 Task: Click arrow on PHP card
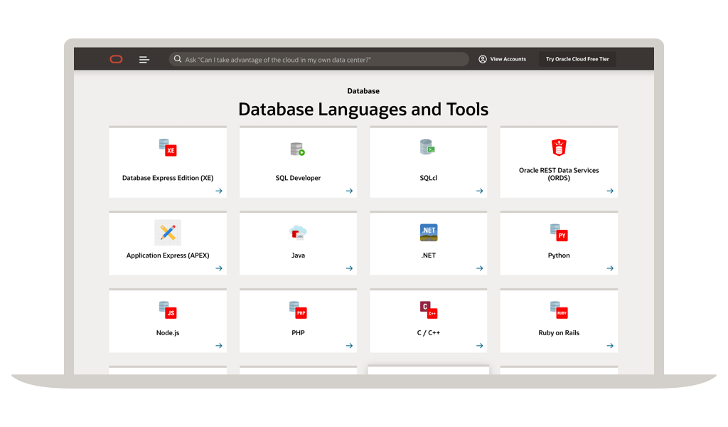(349, 346)
